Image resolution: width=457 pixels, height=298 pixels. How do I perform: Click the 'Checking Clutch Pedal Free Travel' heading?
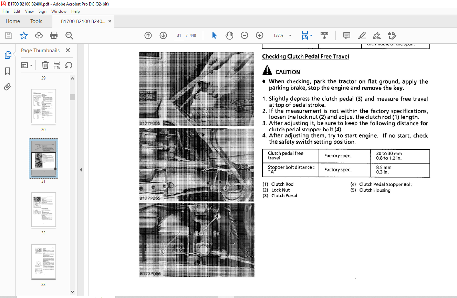point(305,56)
